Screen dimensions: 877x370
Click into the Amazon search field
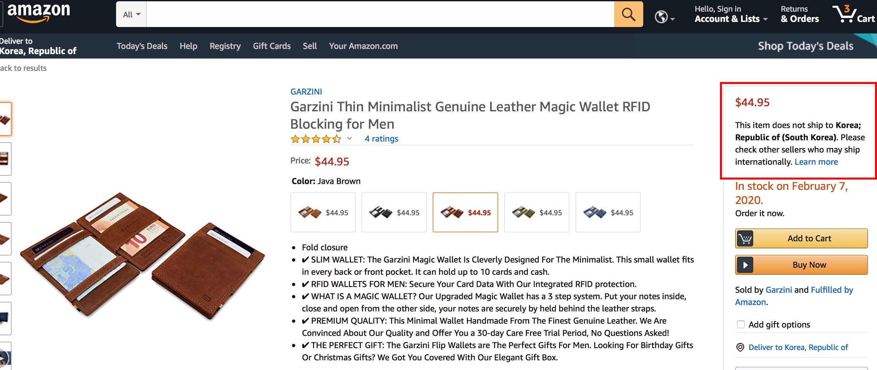(x=380, y=14)
